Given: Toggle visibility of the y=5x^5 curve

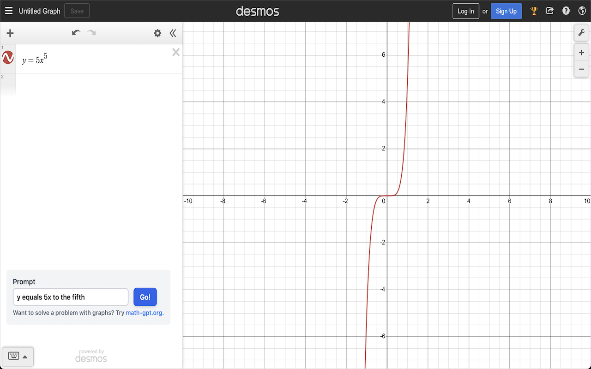Looking at the screenshot, I should [8, 57].
